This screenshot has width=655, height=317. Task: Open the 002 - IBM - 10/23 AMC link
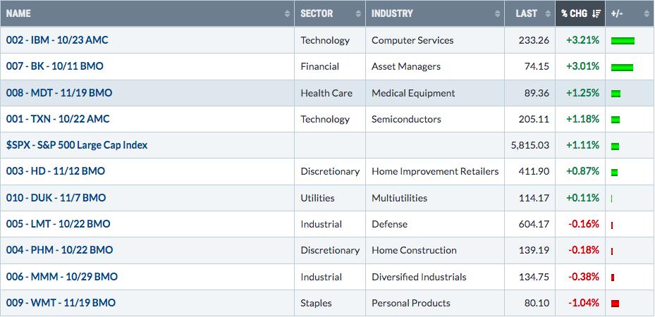[x=57, y=40]
